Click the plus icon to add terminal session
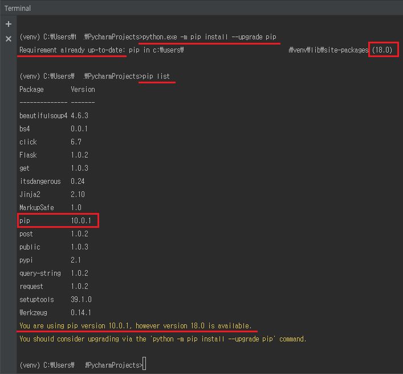Image resolution: width=403 pixels, height=374 pixels. [9, 24]
